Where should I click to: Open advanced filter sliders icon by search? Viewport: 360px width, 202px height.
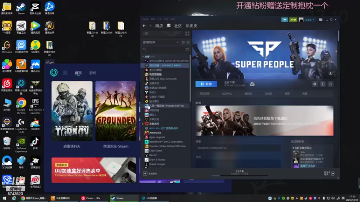(x=187, y=49)
